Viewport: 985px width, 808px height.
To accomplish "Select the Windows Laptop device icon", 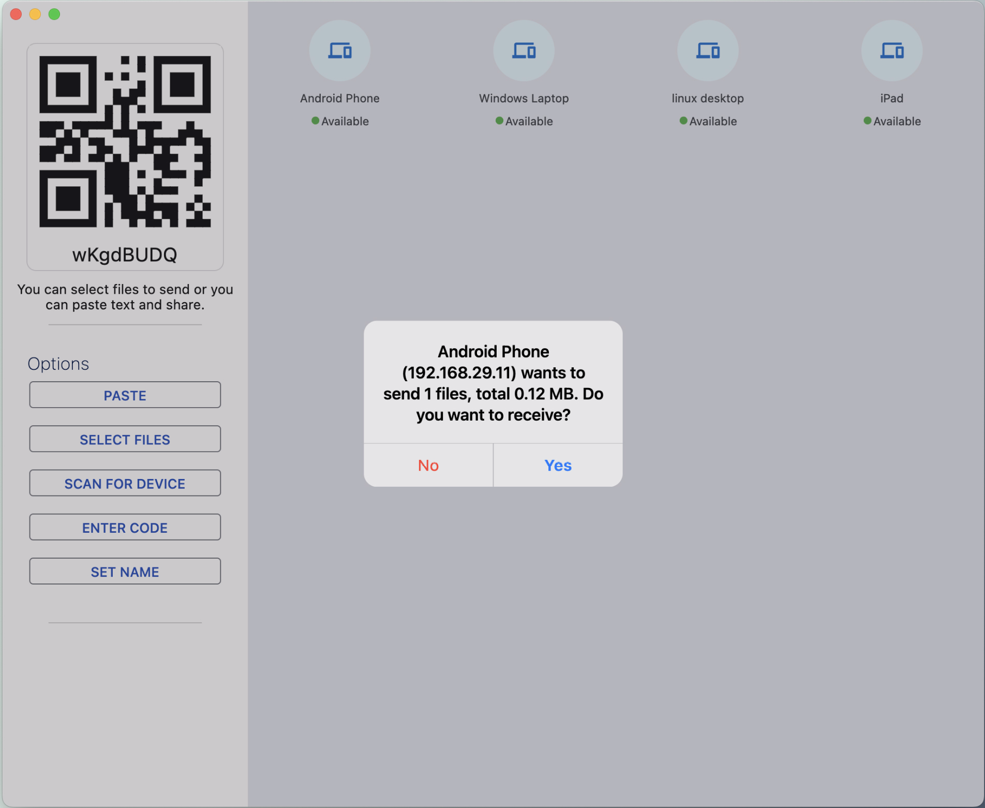I will [524, 50].
